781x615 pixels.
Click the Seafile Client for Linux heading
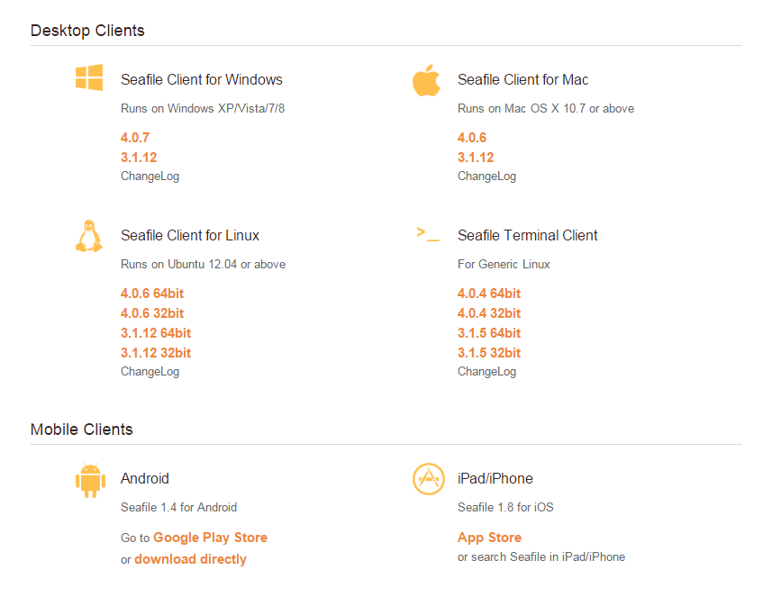point(190,236)
